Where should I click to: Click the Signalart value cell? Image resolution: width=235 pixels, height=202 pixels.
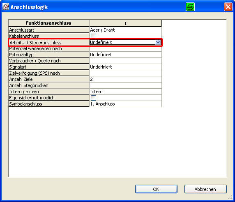(x=125, y=67)
